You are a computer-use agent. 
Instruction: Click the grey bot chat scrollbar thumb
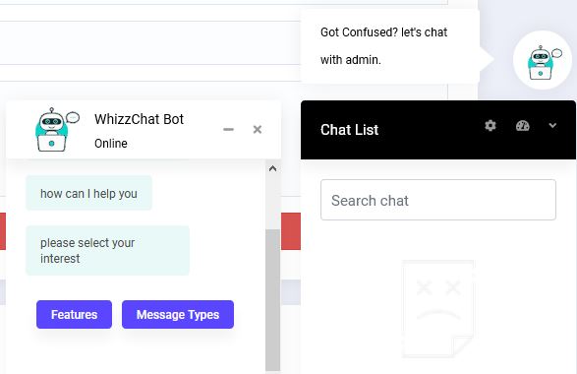[x=272, y=299]
